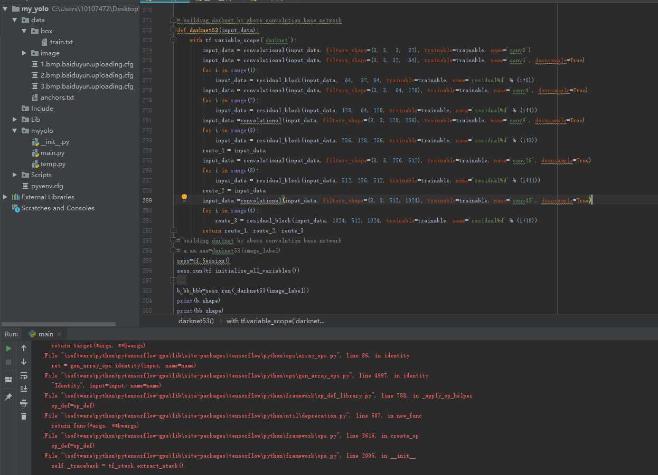
Task: Click the Python icon on main run tab
Action: [x=32, y=334]
